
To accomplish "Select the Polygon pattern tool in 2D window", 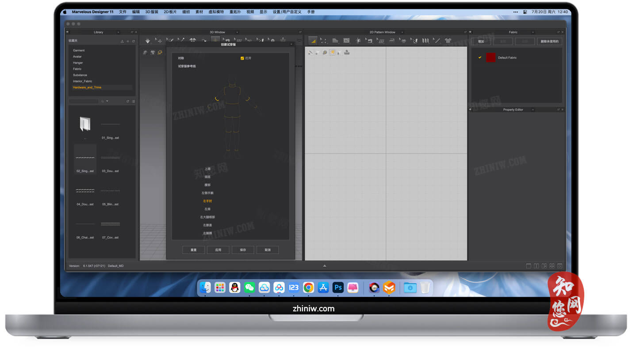I will click(335, 41).
